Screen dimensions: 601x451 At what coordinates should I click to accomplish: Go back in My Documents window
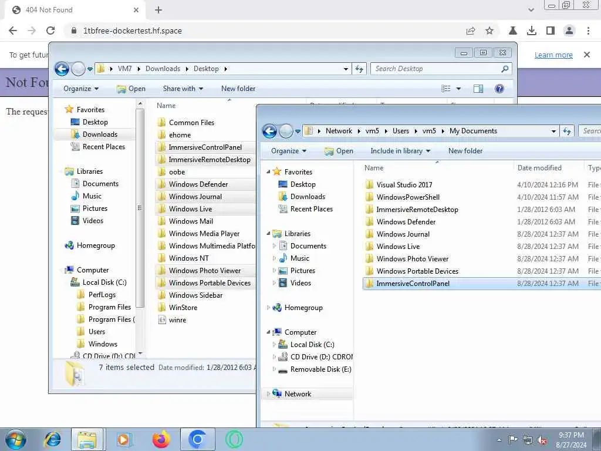(x=269, y=131)
